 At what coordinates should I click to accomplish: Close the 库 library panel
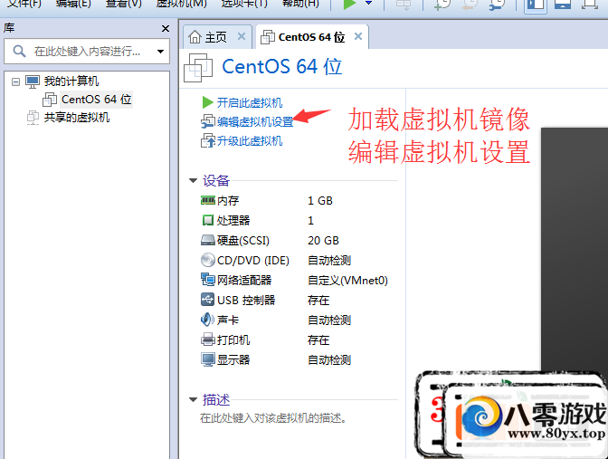(x=166, y=28)
